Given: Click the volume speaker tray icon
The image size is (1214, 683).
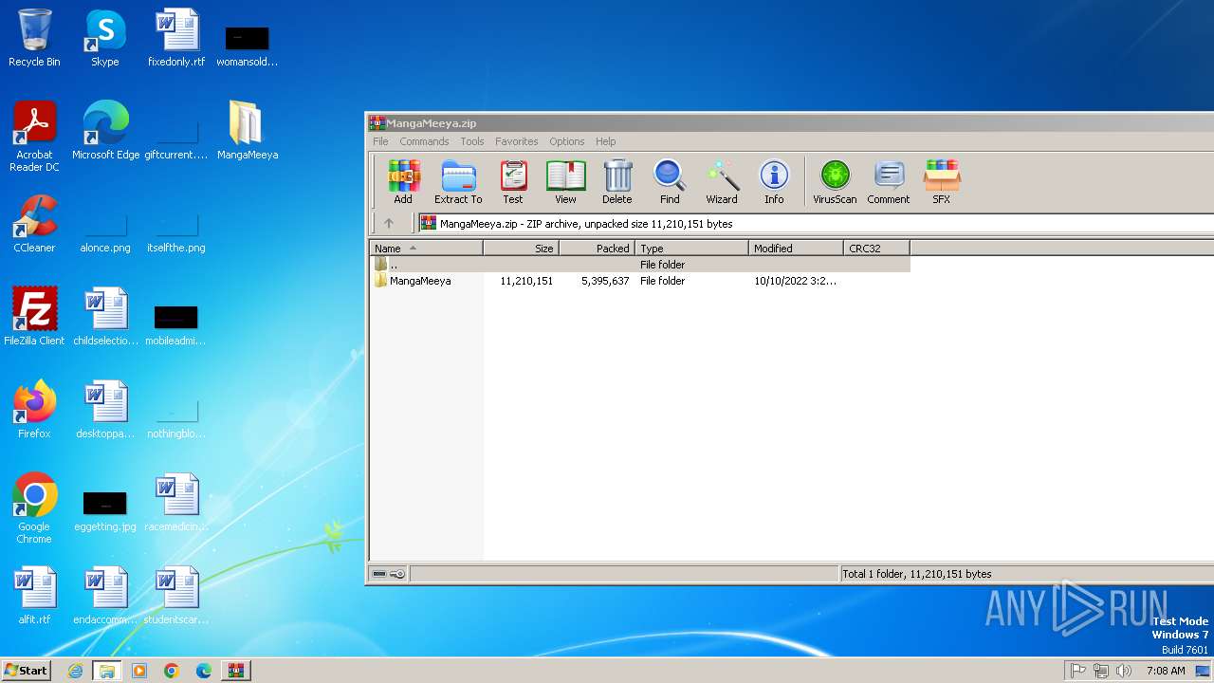Looking at the screenshot, I should coord(1124,671).
